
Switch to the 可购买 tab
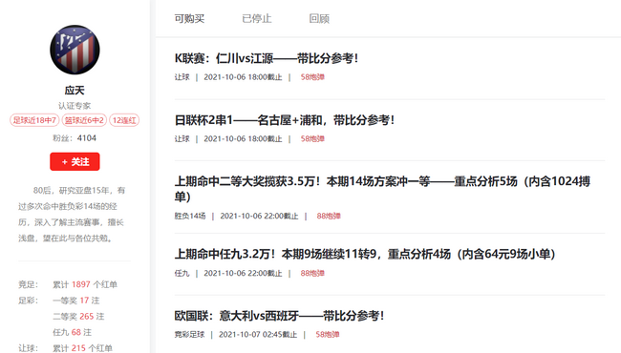(189, 18)
